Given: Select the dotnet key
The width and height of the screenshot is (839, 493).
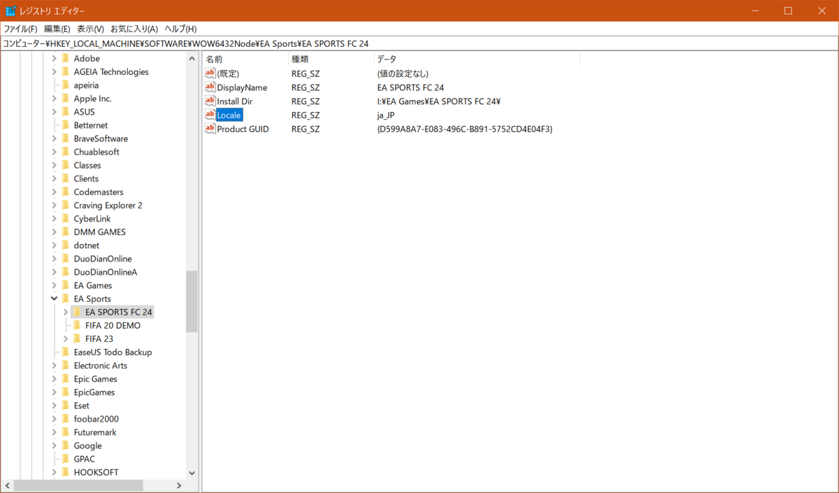Looking at the screenshot, I should [x=87, y=245].
